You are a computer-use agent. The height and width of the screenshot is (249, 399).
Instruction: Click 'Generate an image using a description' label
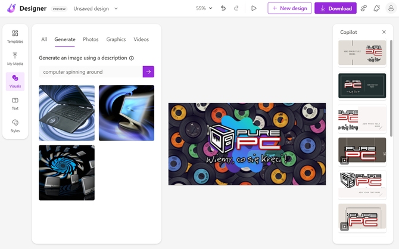coord(83,58)
